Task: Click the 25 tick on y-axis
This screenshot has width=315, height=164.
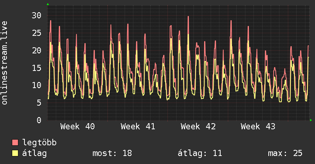Action: 36,33
